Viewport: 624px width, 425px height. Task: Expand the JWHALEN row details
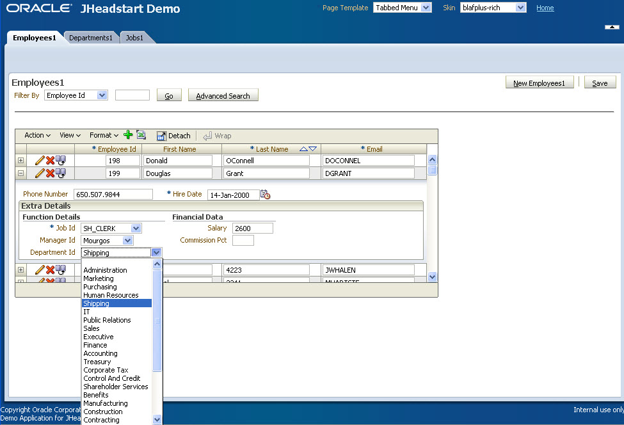point(20,270)
